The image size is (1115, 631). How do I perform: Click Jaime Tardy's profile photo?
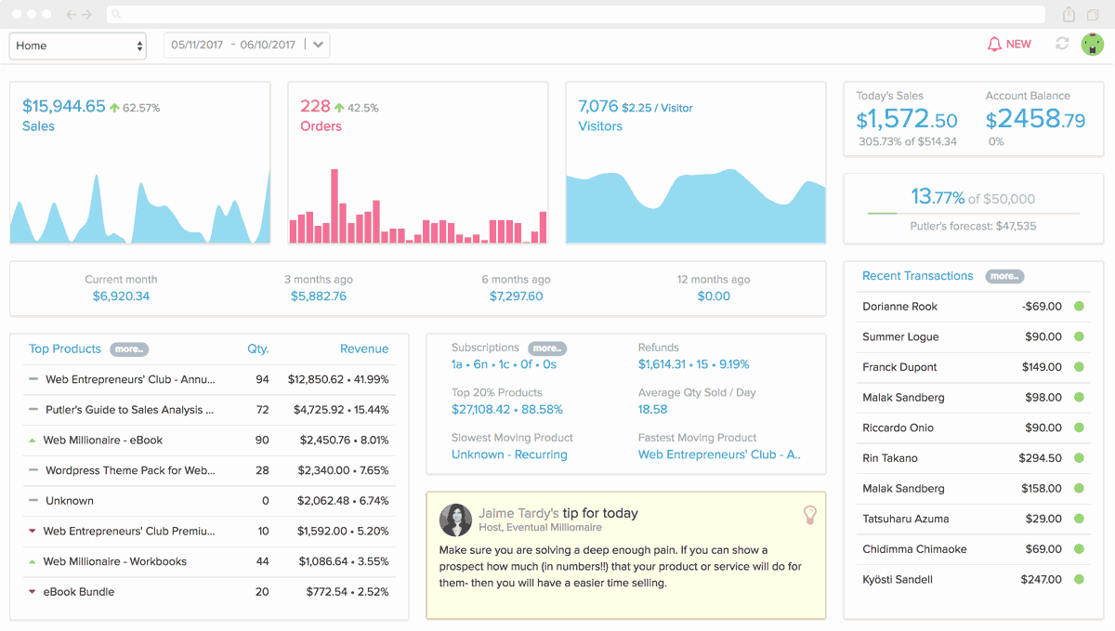455,519
